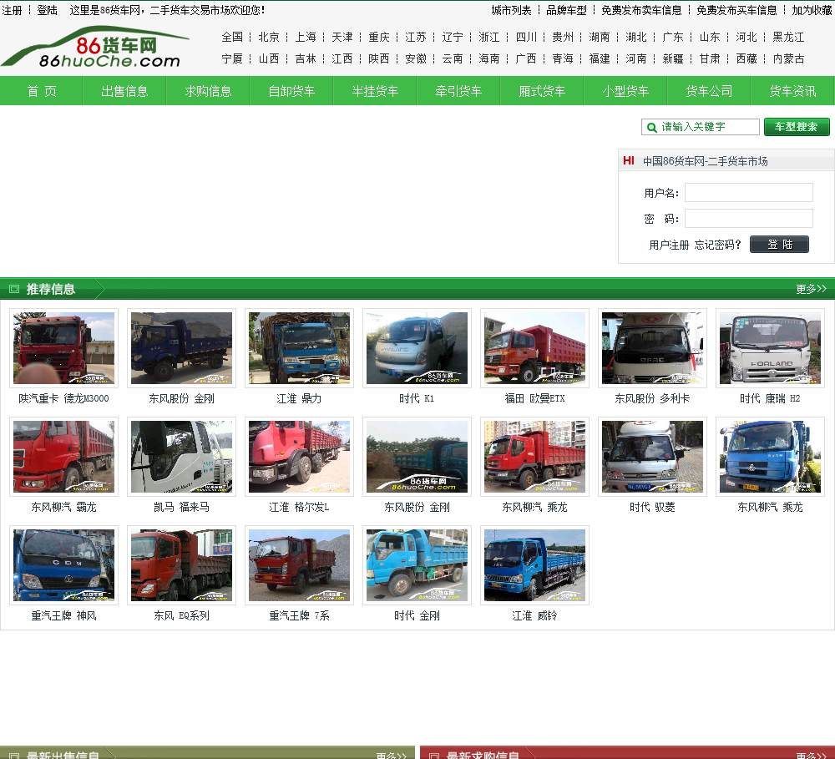Go to the 首页 home tab
This screenshot has width=835, height=759.
pyautogui.click(x=42, y=91)
